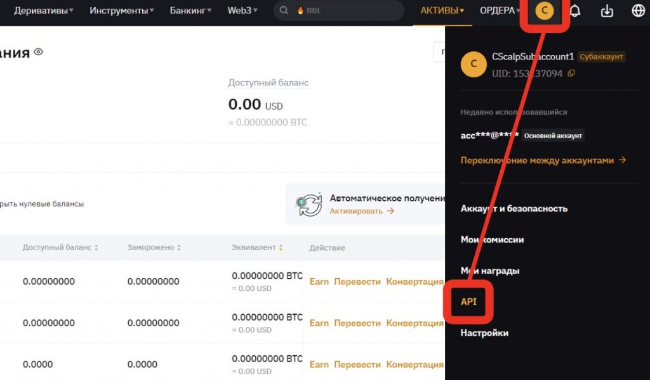The image size is (650, 380).
Task: Open the language globe icon
Action: point(639,11)
